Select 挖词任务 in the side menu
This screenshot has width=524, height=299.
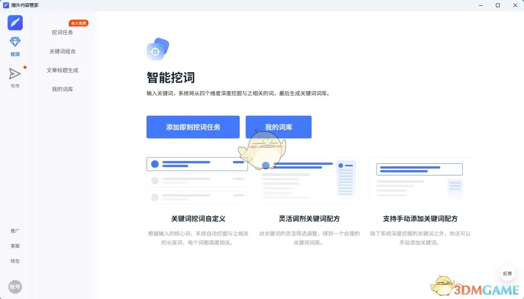click(63, 32)
